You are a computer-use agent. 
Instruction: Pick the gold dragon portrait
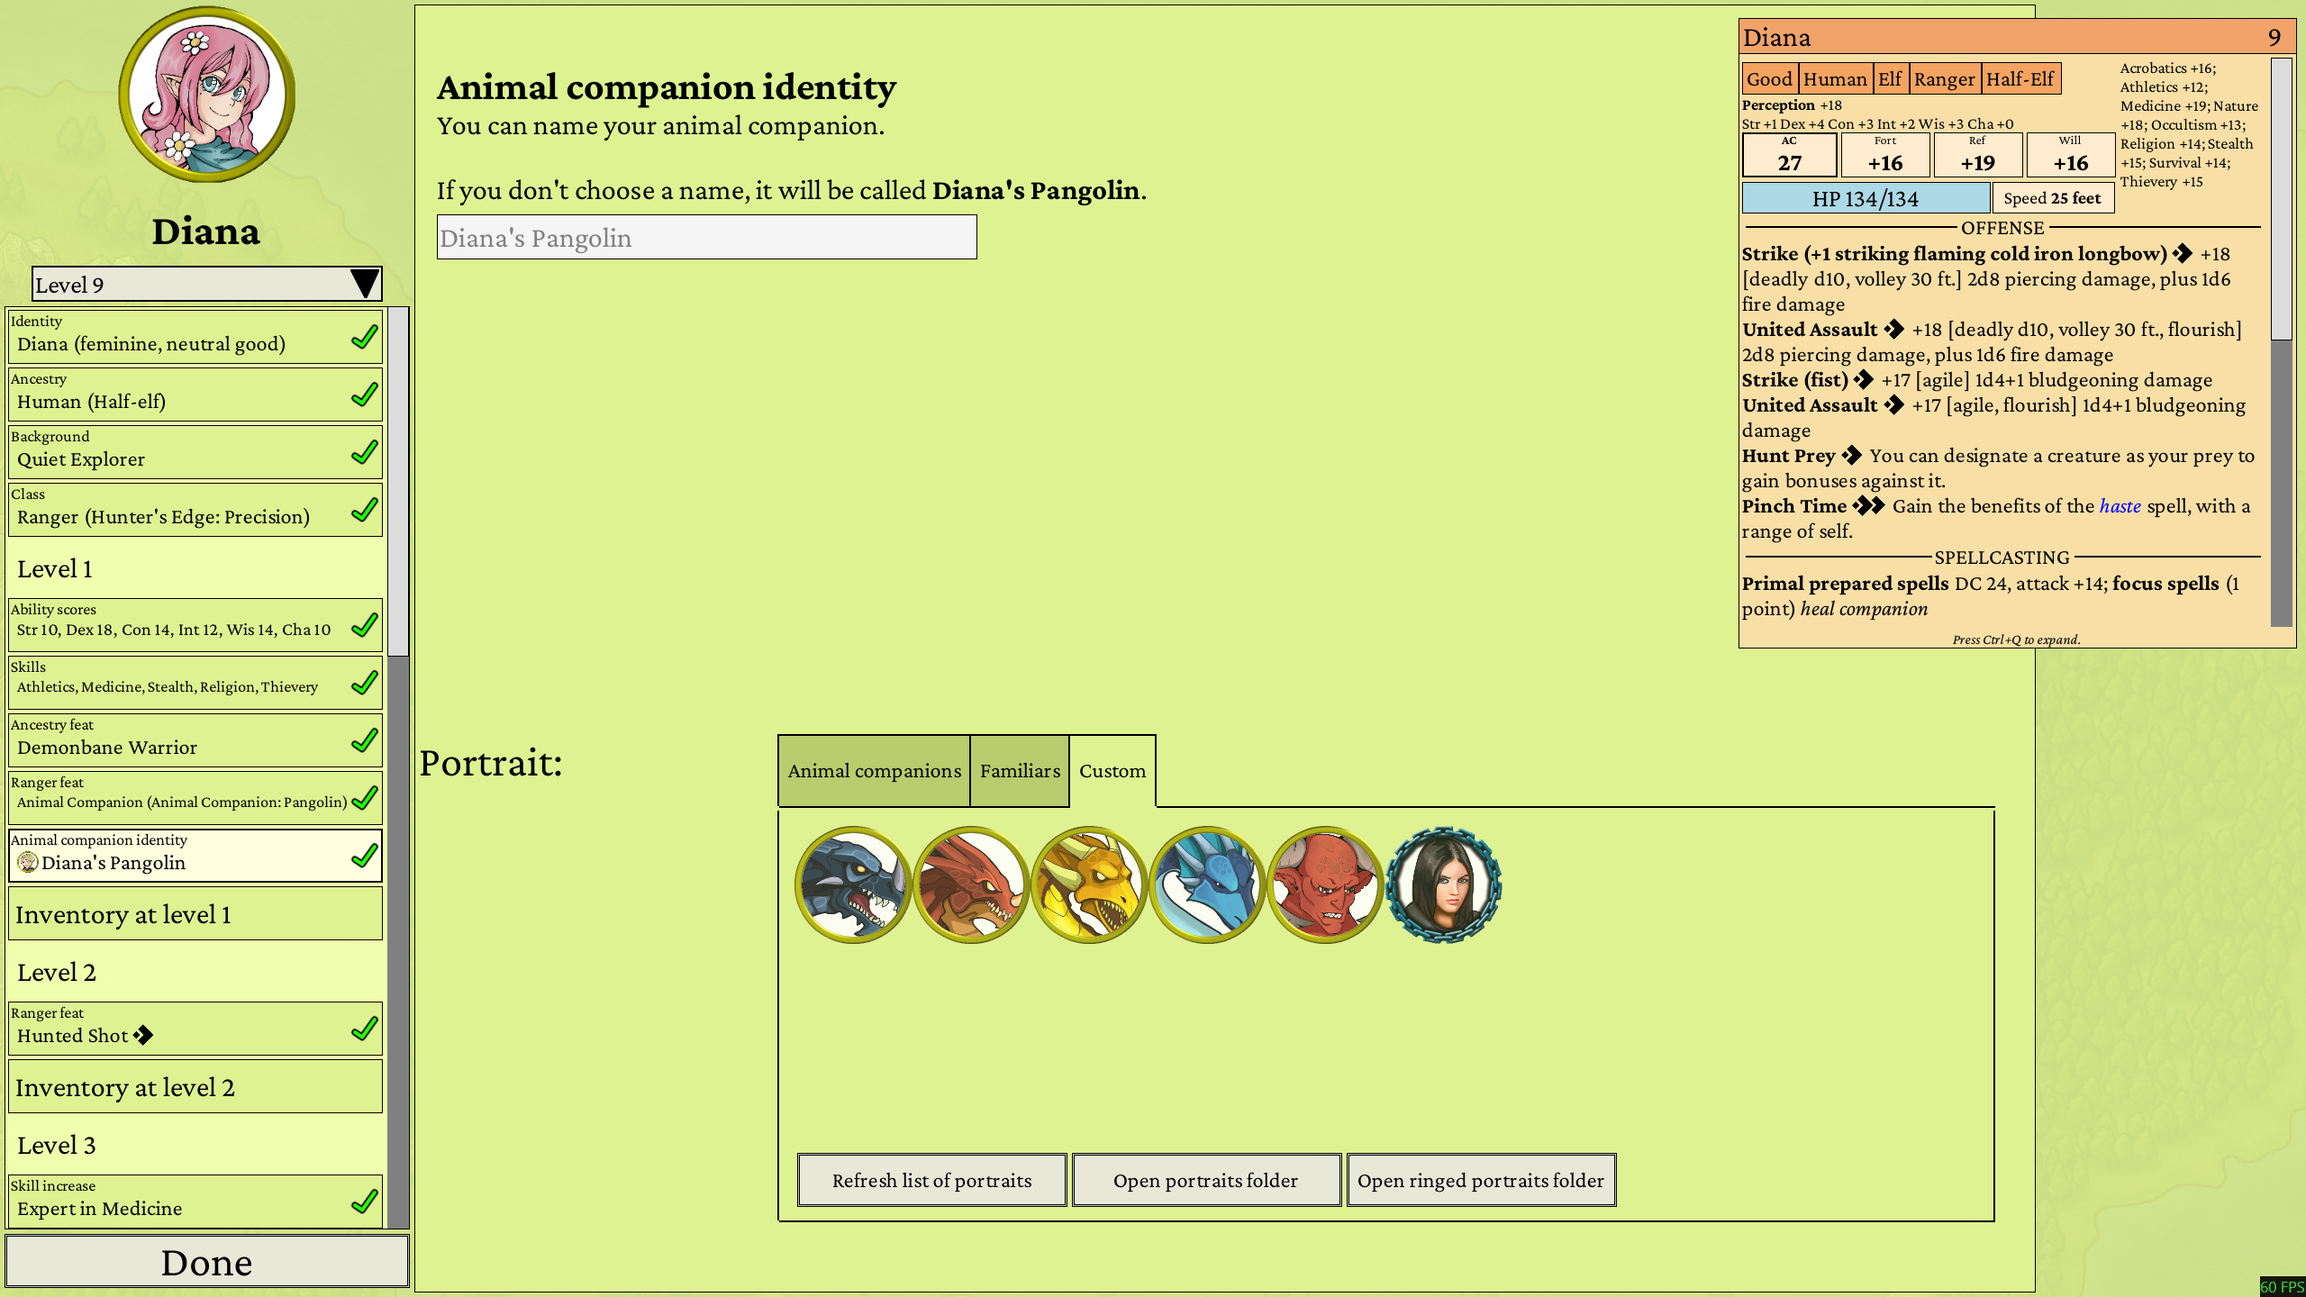[x=1088, y=884]
